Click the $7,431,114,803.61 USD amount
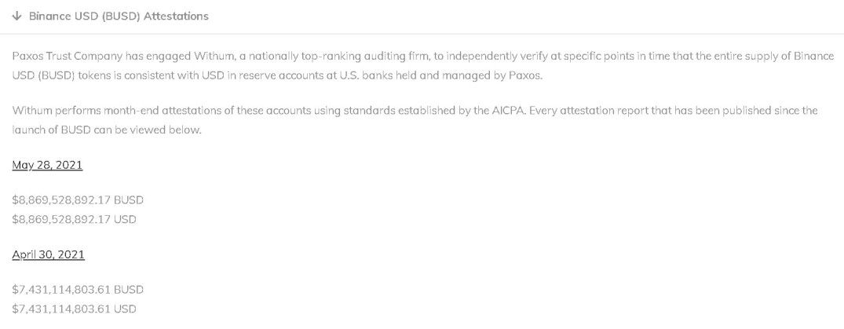This screenshot has height=329, width=844. pyautogui.click(x=74, y=309)
